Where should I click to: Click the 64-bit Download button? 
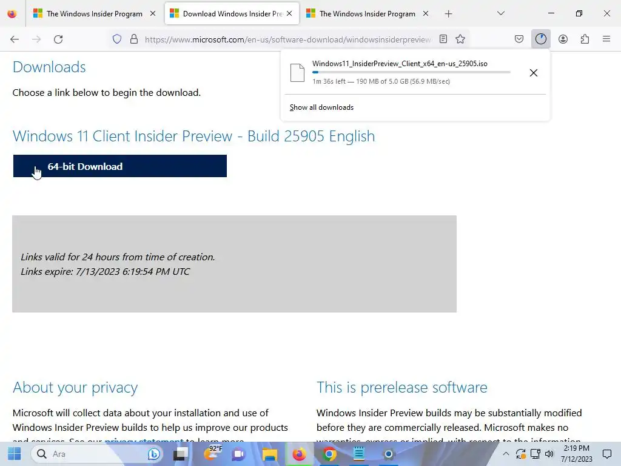120,166
